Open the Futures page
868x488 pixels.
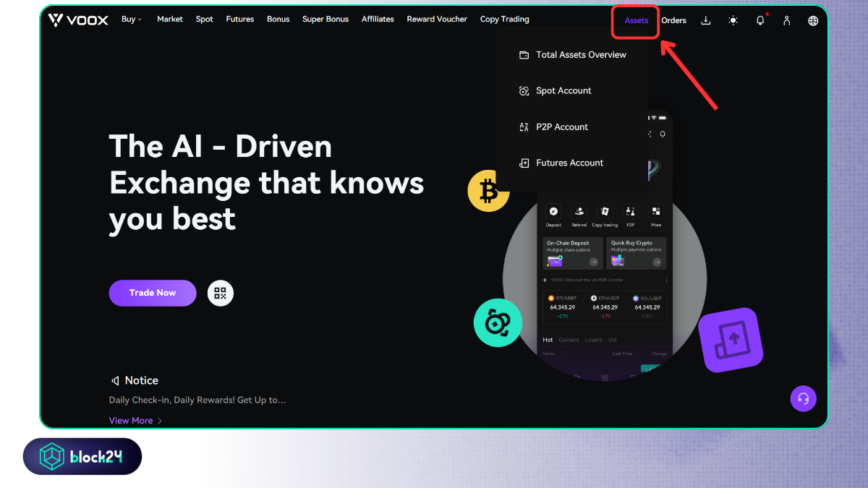(240, 20)
